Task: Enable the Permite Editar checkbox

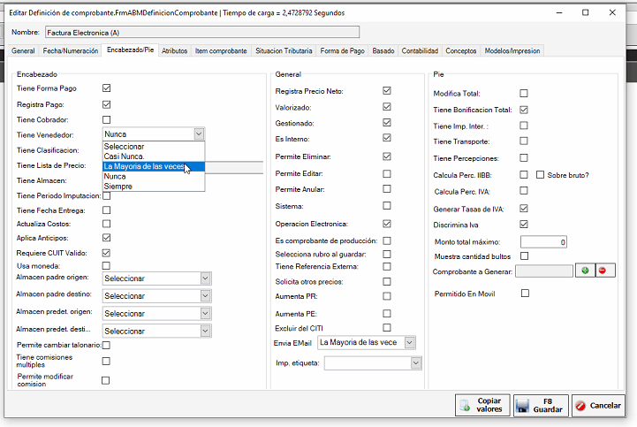Action: 386,174
